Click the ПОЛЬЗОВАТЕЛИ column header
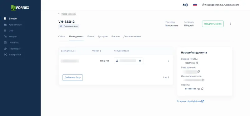This screenshot has width=250, height=116. click(121, 51)
